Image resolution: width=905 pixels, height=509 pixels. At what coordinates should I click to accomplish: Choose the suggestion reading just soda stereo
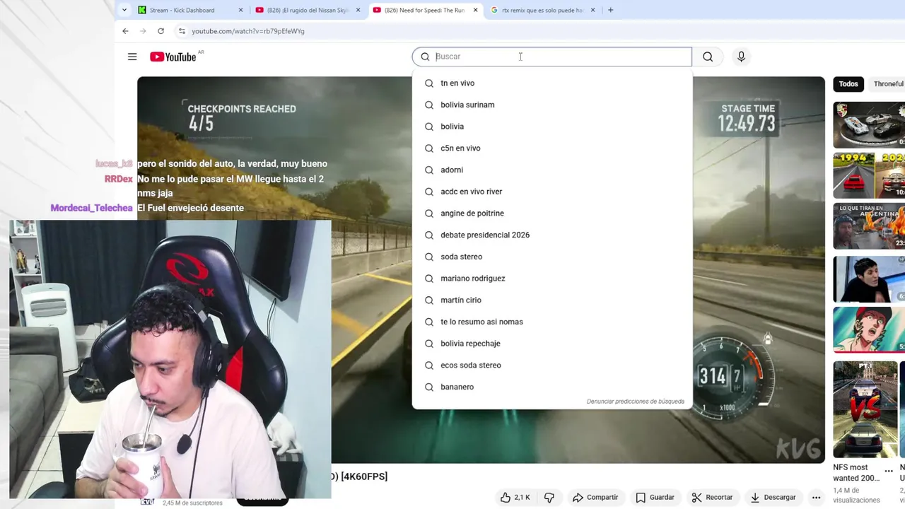(x=552, y=257)
